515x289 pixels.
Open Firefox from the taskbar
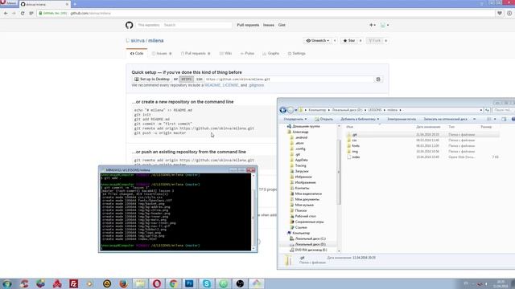point(123,283)
